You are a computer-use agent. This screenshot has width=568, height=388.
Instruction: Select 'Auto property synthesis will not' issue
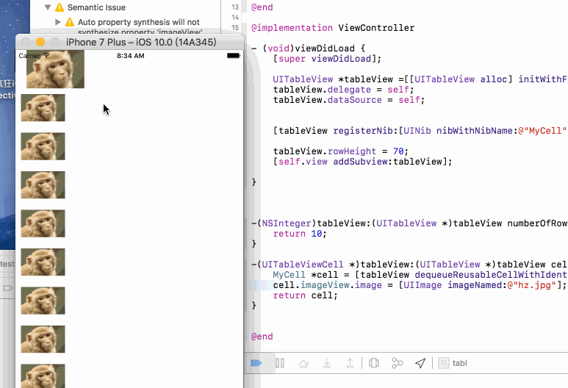[x=139, y=22]
